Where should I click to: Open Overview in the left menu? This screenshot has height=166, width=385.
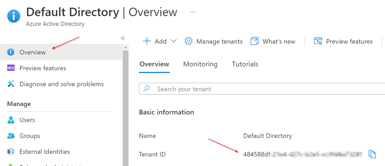33,52
